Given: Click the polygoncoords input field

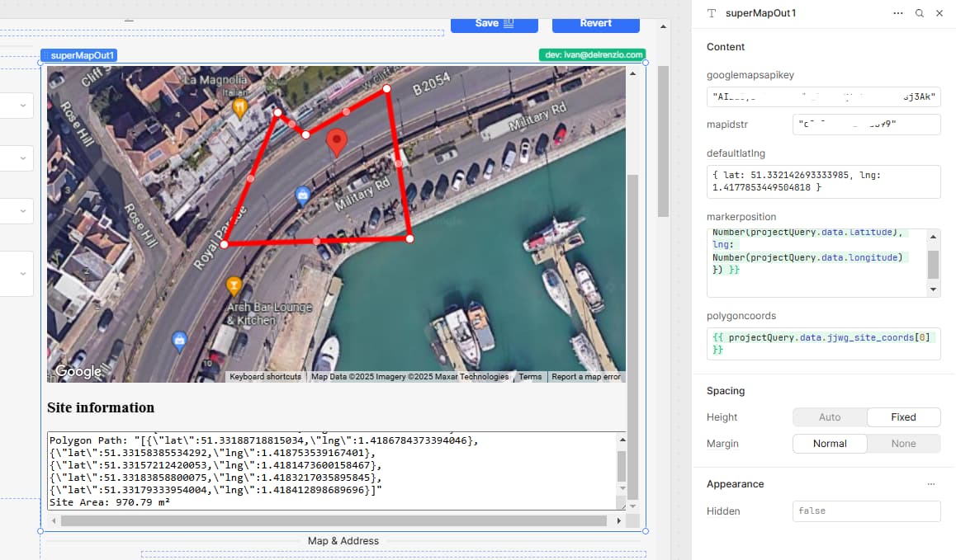Looking at the screenshot, I should [823, 344].
